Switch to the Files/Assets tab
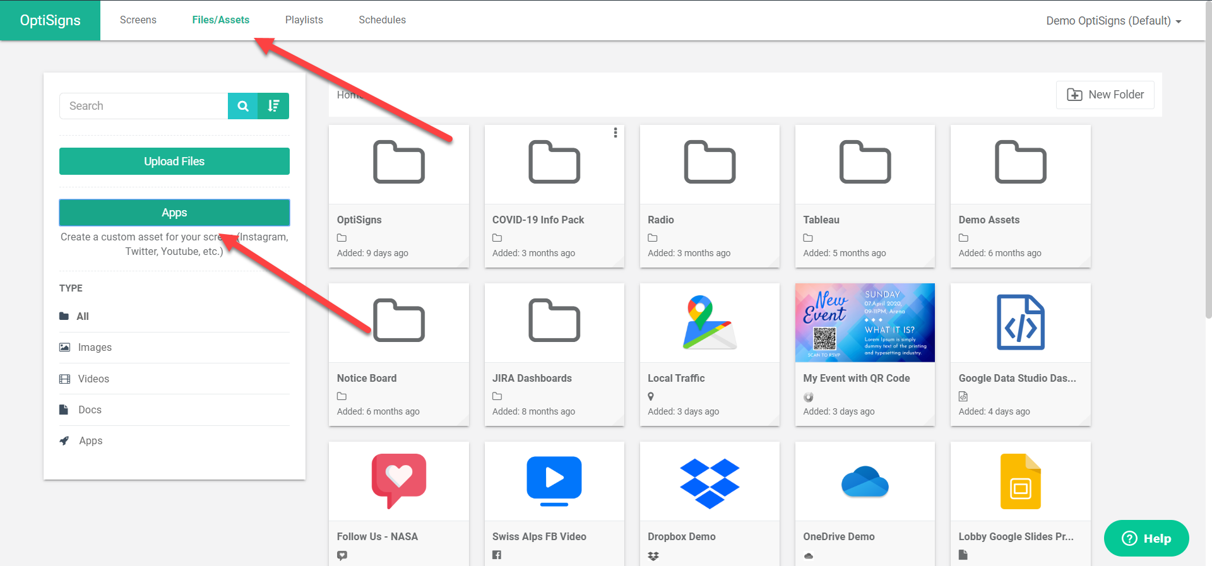 [x=221, y=20]
